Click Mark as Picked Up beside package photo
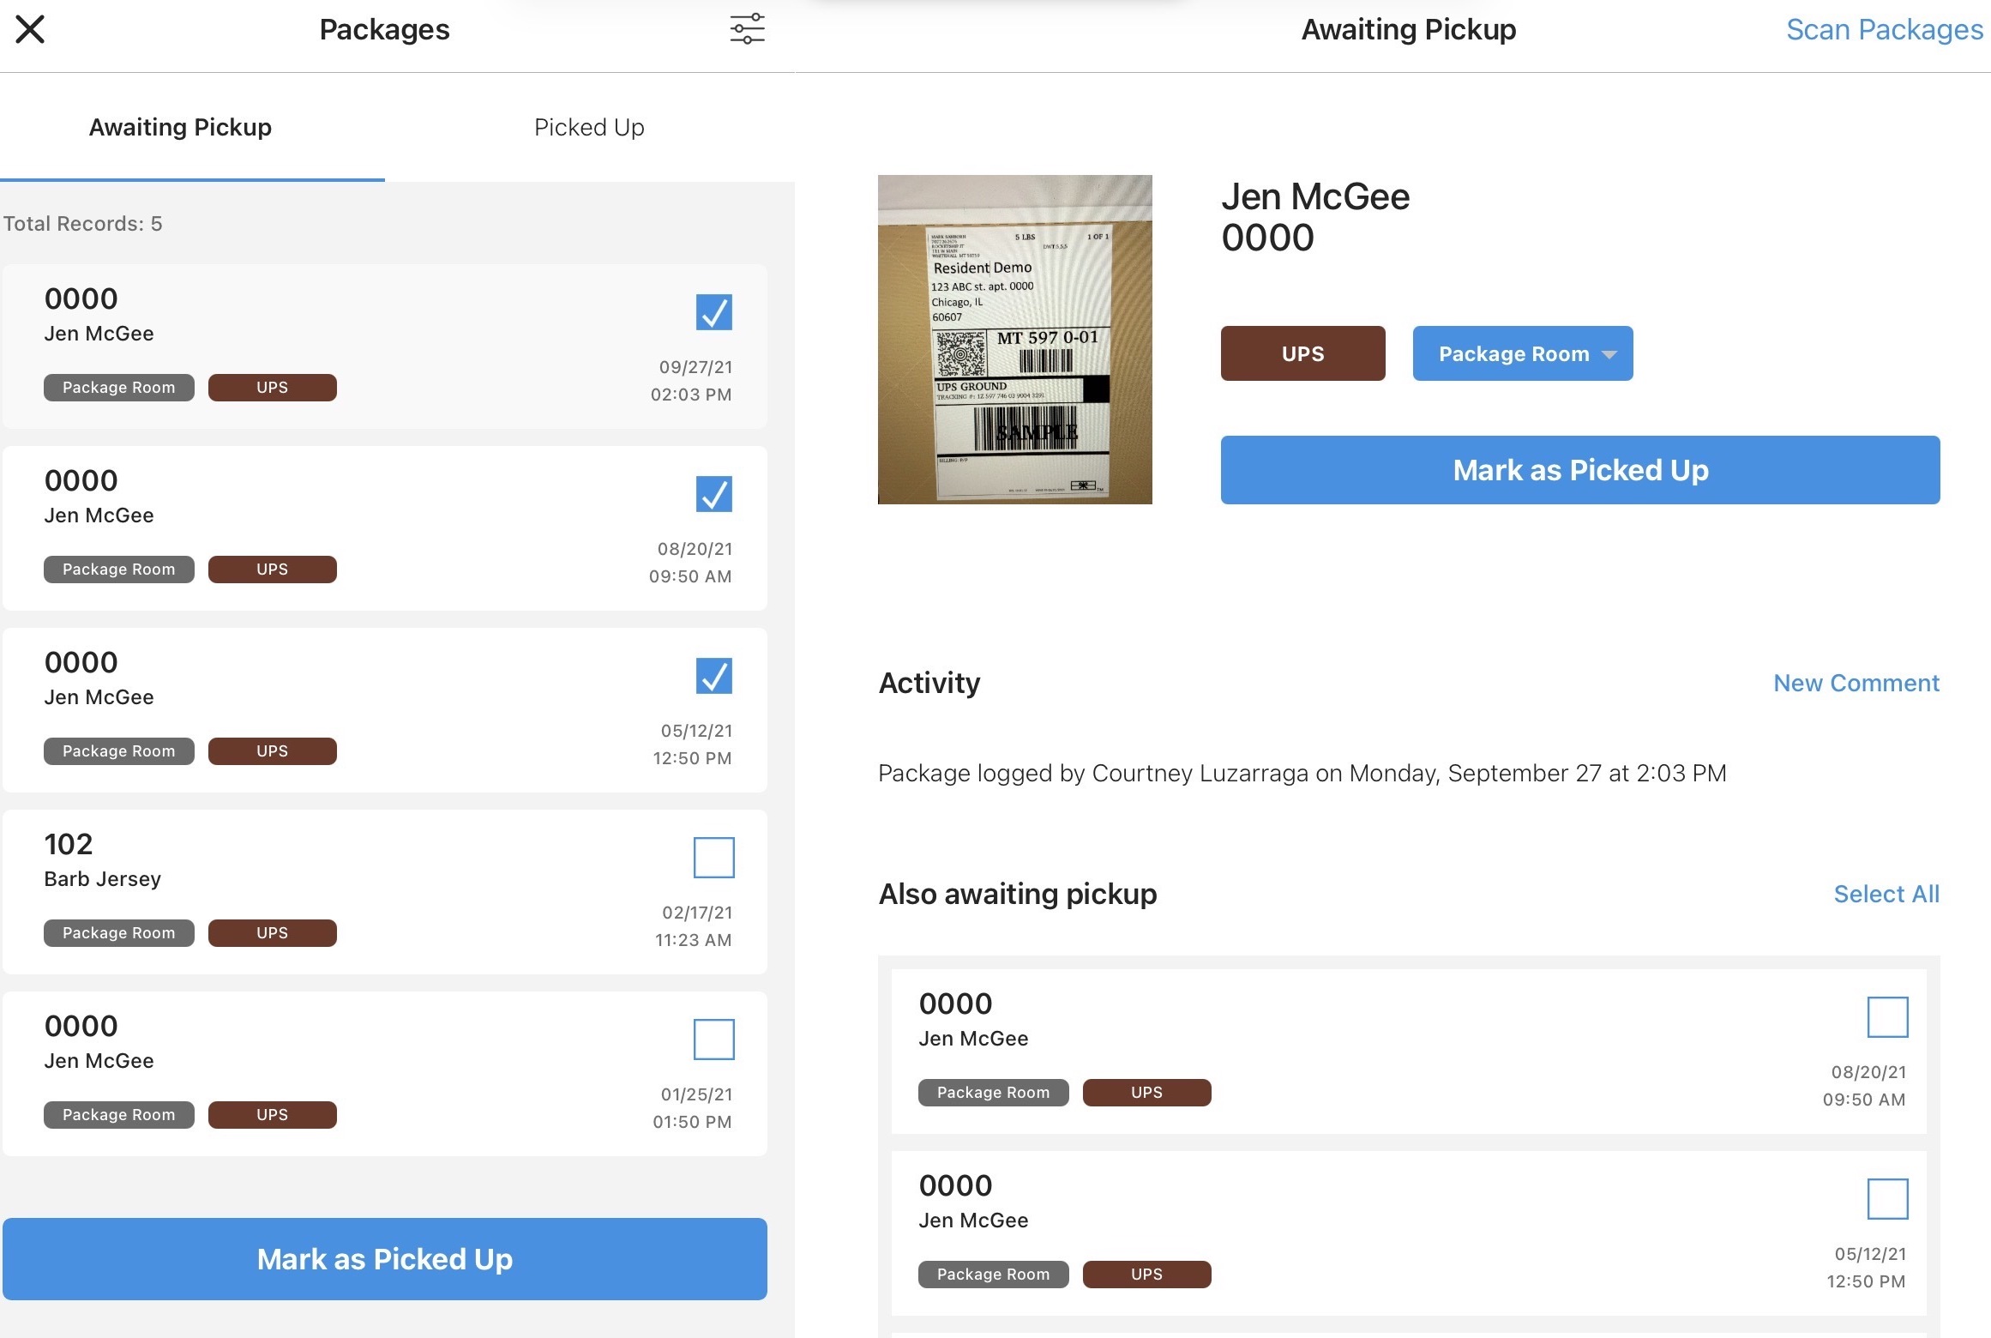Screen dimensions: 1991x1338 (x=1579, y=470)
